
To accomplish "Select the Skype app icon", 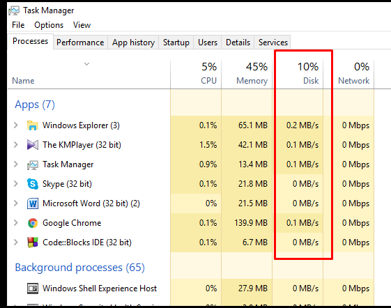I will 33,184.
